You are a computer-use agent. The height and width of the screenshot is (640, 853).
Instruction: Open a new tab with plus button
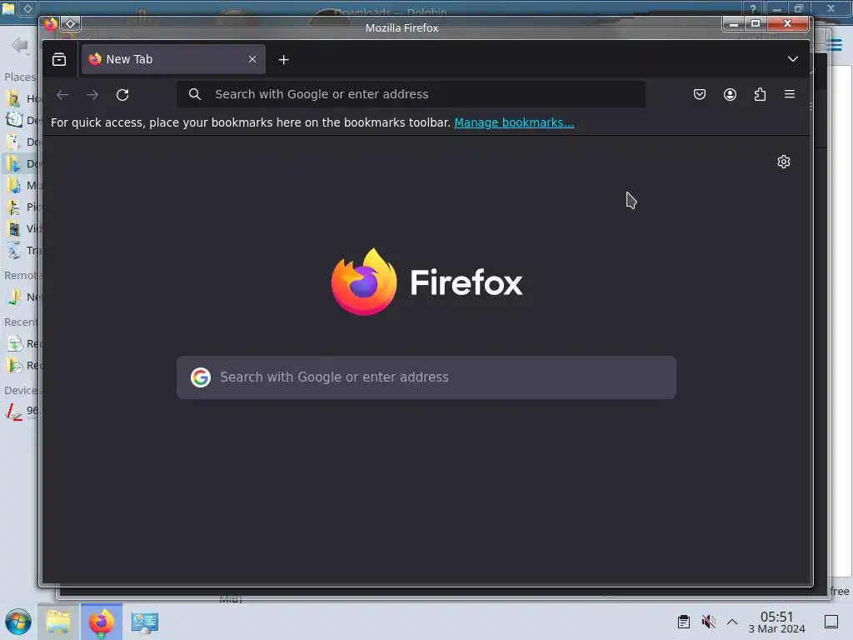click(283, 59)
